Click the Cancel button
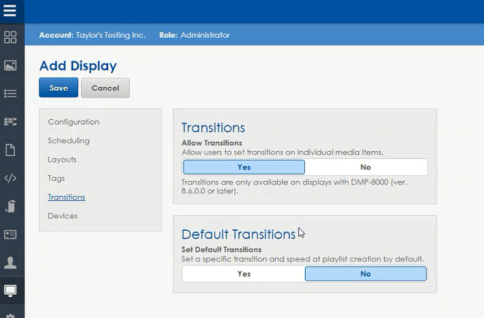 point(105,88)
